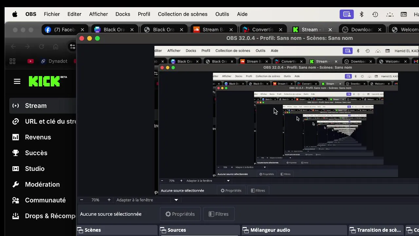Viewport: 419px width, 236px height.
Task: Open the Outils menu
Action: tap(222, 14)
